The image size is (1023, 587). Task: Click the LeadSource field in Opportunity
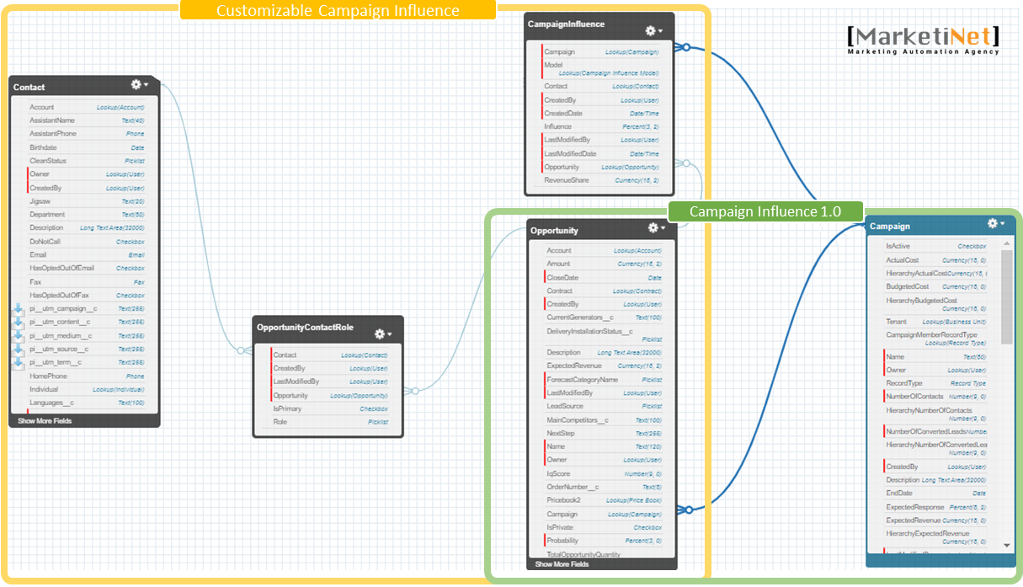point(604,407)
